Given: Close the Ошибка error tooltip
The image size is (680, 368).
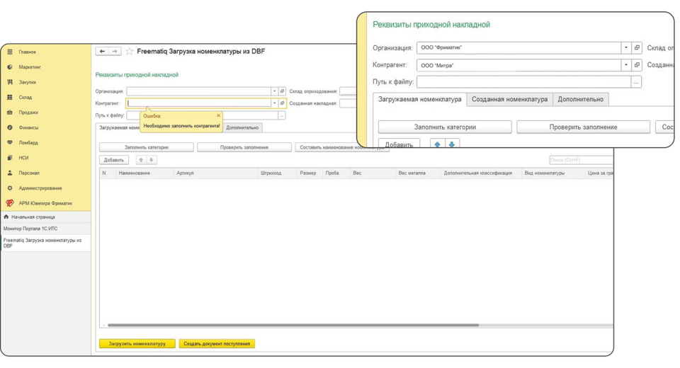Looking at the screenshot, I should coord(218,115).
